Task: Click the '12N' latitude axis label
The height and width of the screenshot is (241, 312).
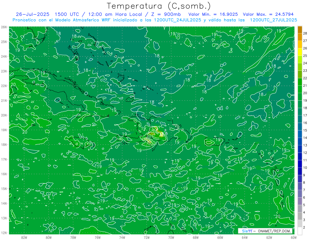Action: pyautogui.click(x=4, y=233)
